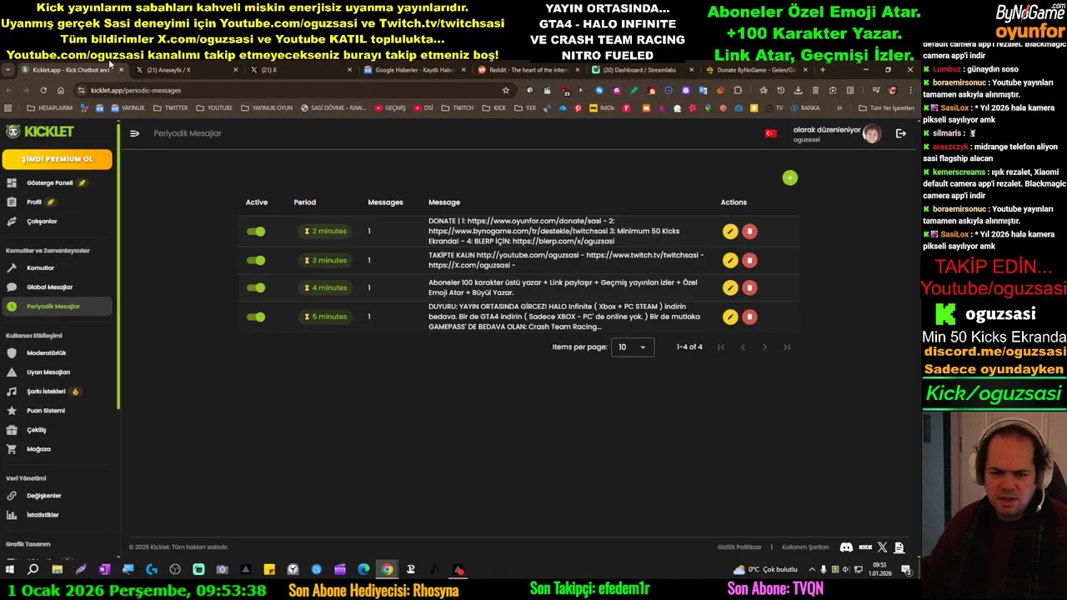Edit the DUYURU message with pencil icon
The width and height of the screenshot is (1067, 600).
[730, 317]
